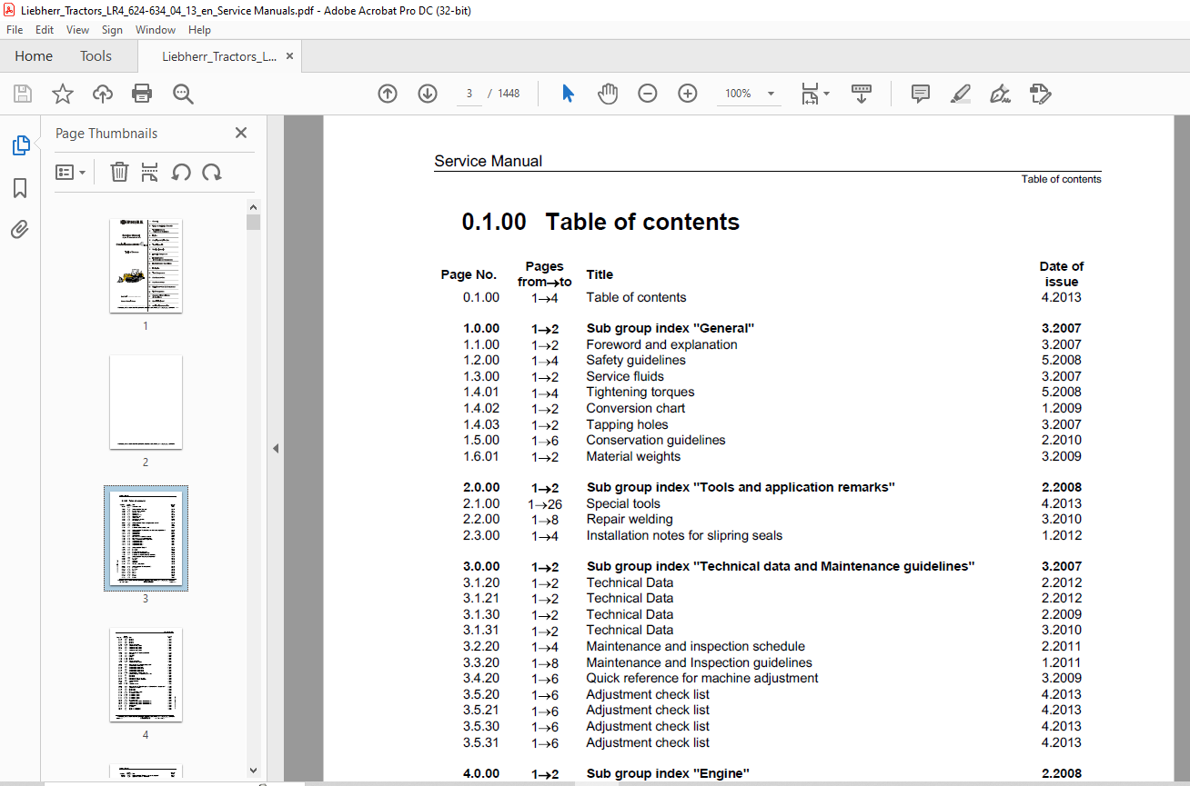This screenshot has width=1190, height=786.
Task: Click 'Tightening torques' entry
Action: click(640, 393)
